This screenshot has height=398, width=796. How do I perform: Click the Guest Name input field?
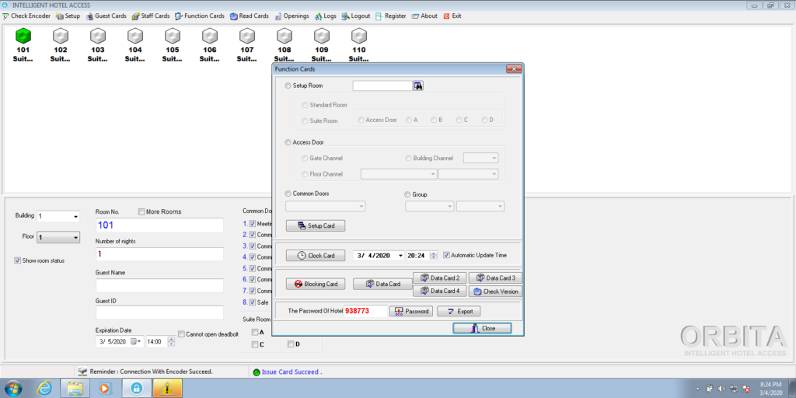click(x=159, y=285)
